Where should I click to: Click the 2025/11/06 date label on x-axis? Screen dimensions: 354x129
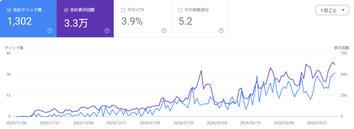tap(17, 123)
